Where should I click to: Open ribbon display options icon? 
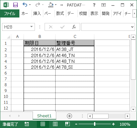[x=103, y=5]
